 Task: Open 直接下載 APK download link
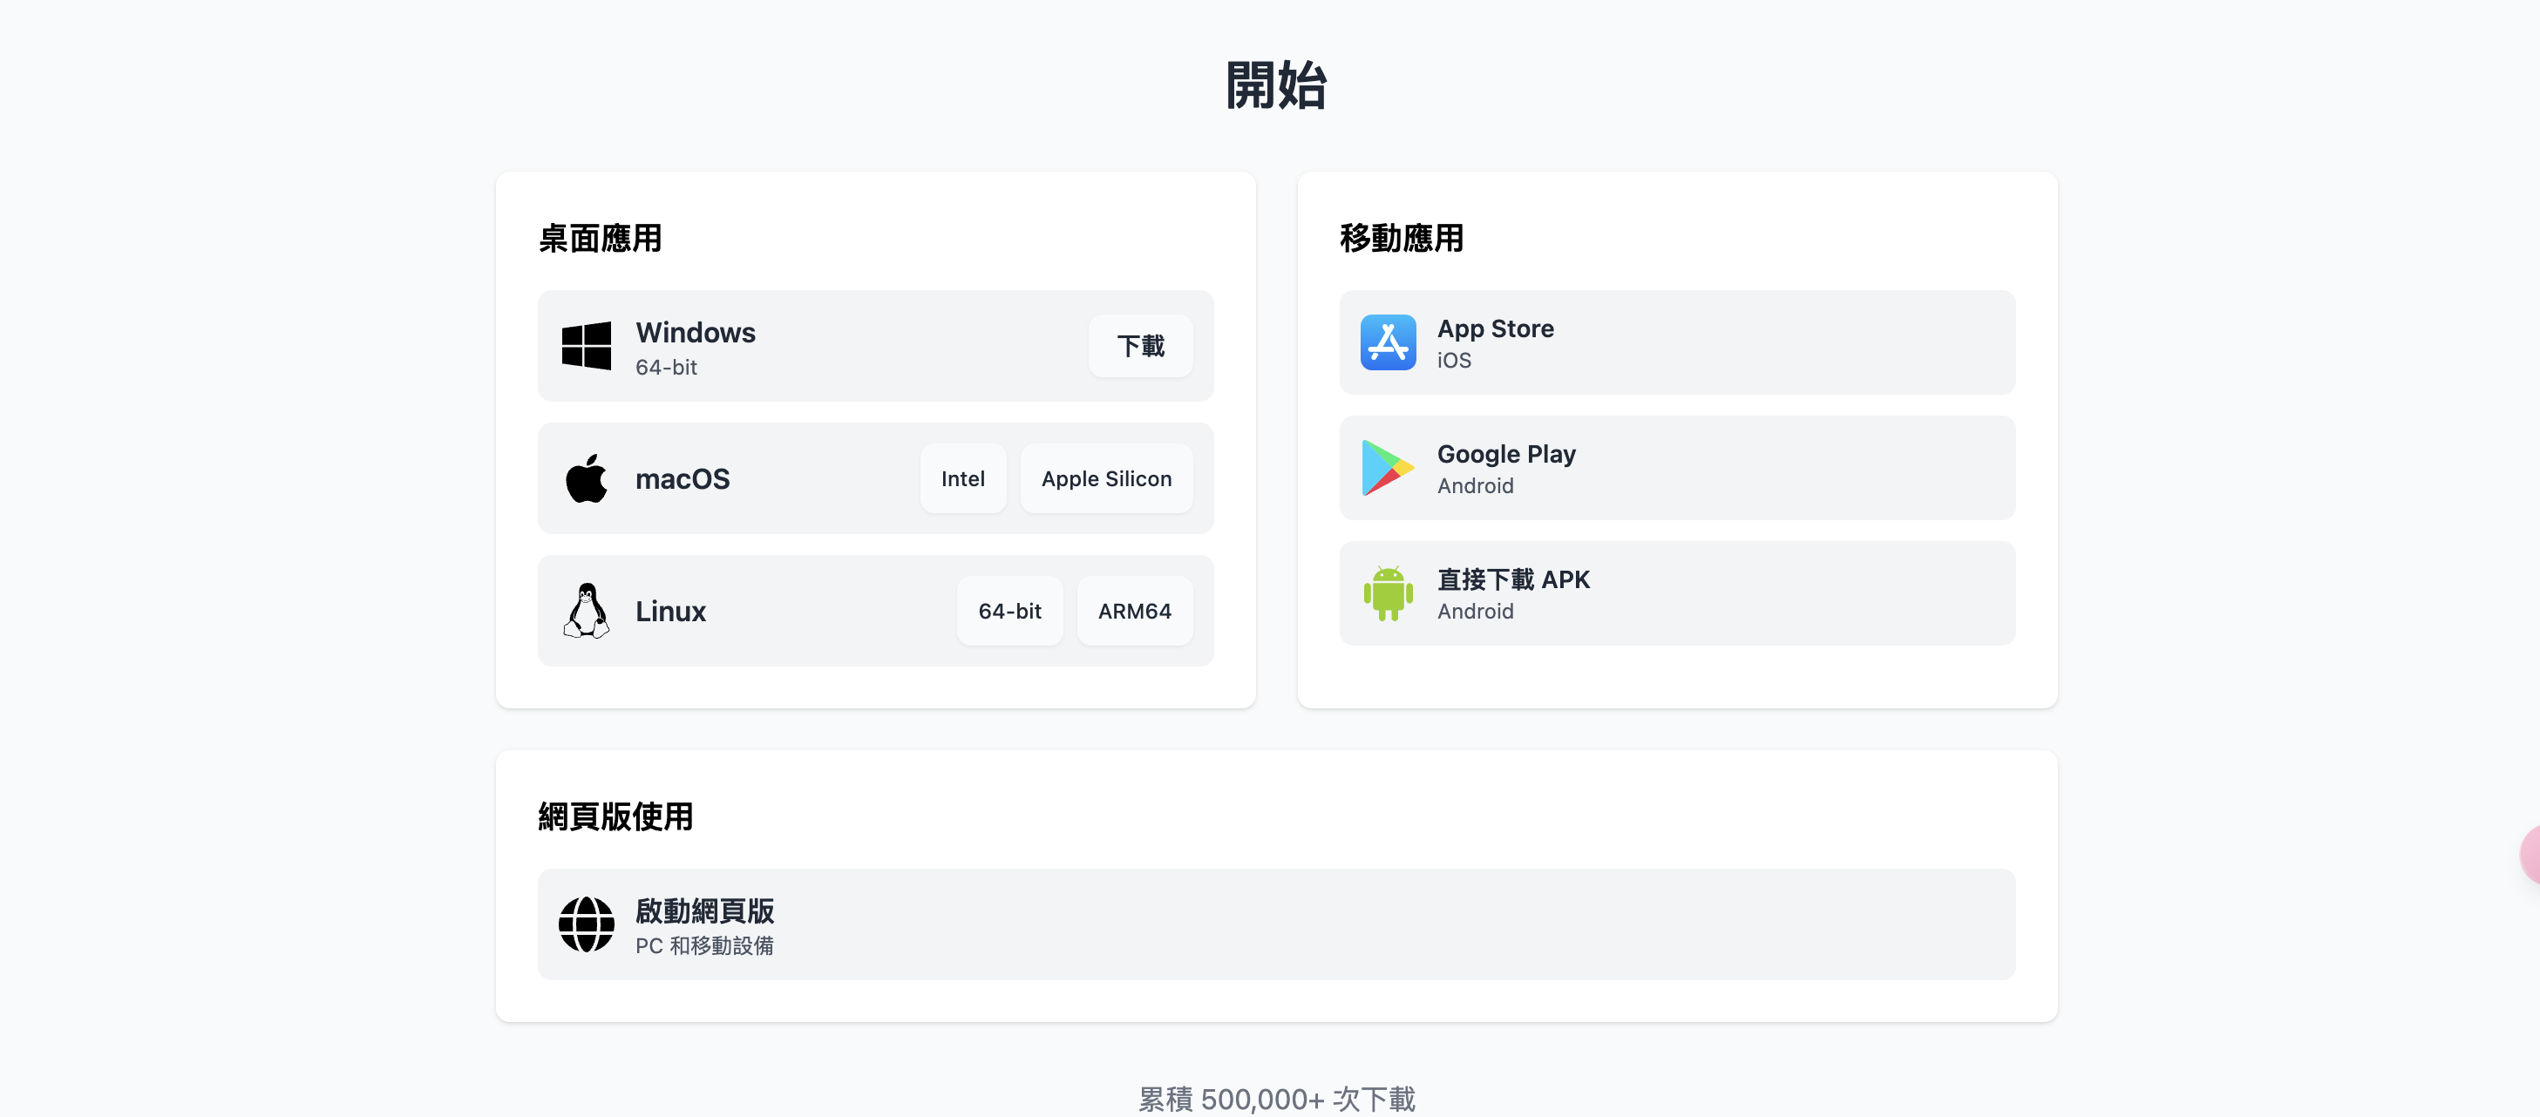coord(1676,592)
